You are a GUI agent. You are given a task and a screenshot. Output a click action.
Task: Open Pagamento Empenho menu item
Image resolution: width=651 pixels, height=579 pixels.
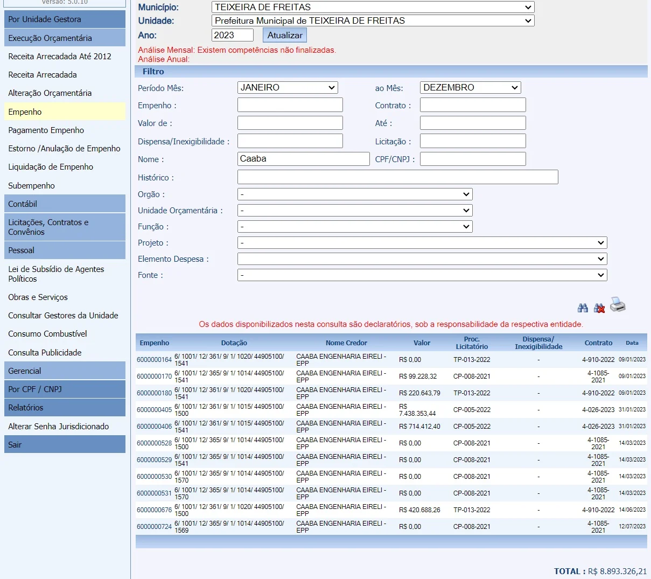(46, 130)
